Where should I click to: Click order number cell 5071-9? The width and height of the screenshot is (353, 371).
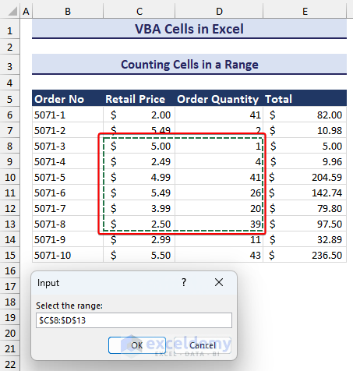(x=68, y=239)
